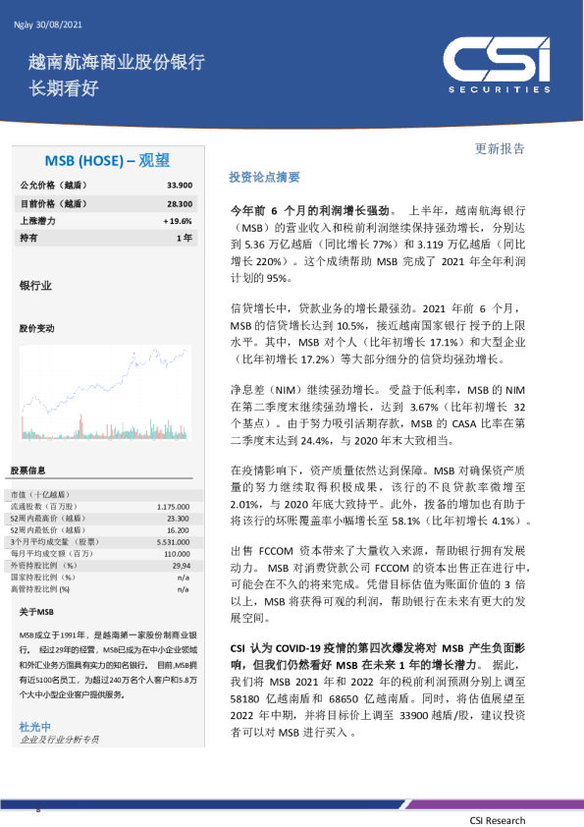This screenshot has width=584, height=827.
Task: Click the 企业及行业分析专员 title
Action: point(60,740)
